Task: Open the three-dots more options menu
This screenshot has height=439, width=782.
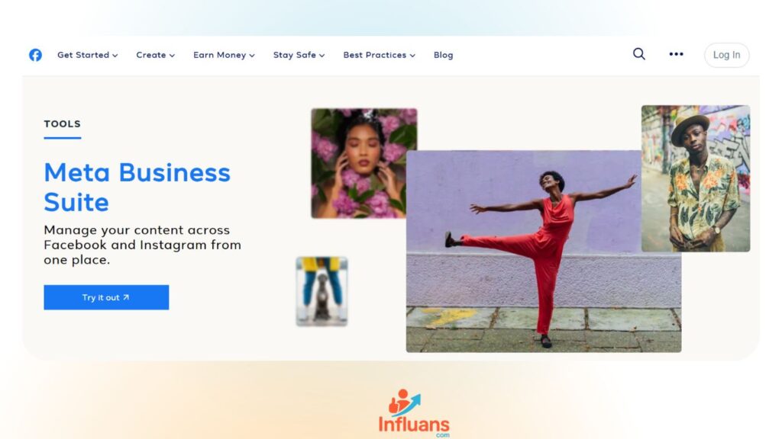Action: pyautogui.click(x=676, y=54)
